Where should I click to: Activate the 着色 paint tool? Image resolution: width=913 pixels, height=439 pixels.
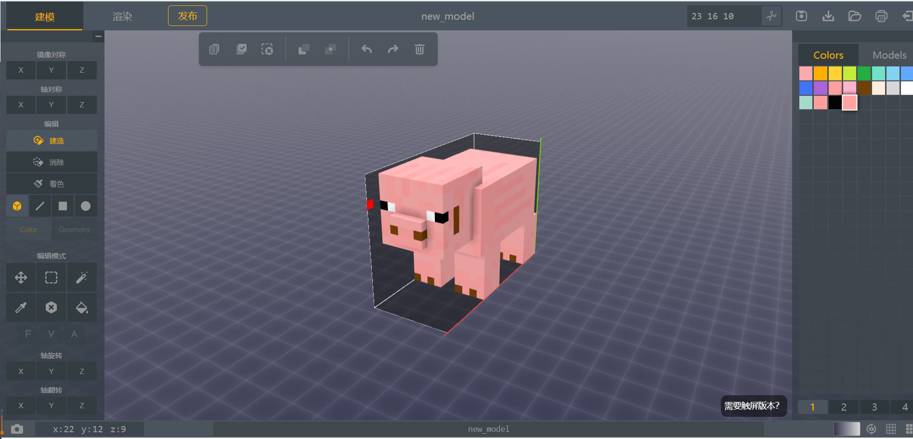[x=52, y=184]
